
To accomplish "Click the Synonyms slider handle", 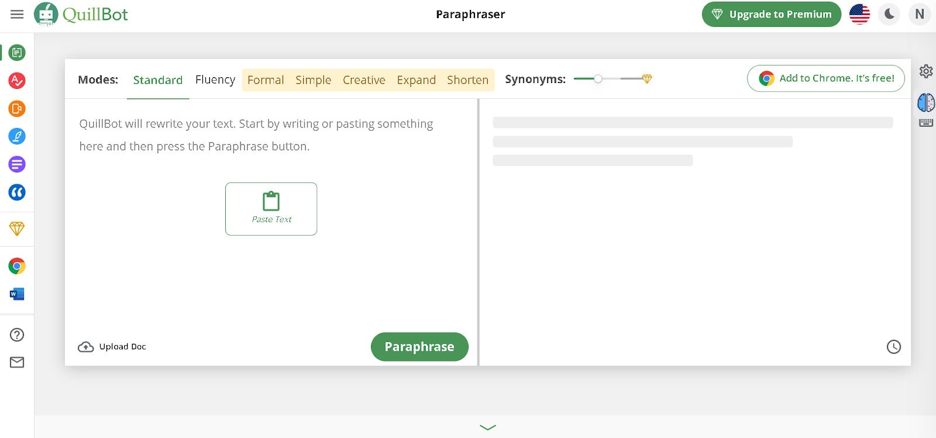I will pyautogui.click(x=598, y=79).
